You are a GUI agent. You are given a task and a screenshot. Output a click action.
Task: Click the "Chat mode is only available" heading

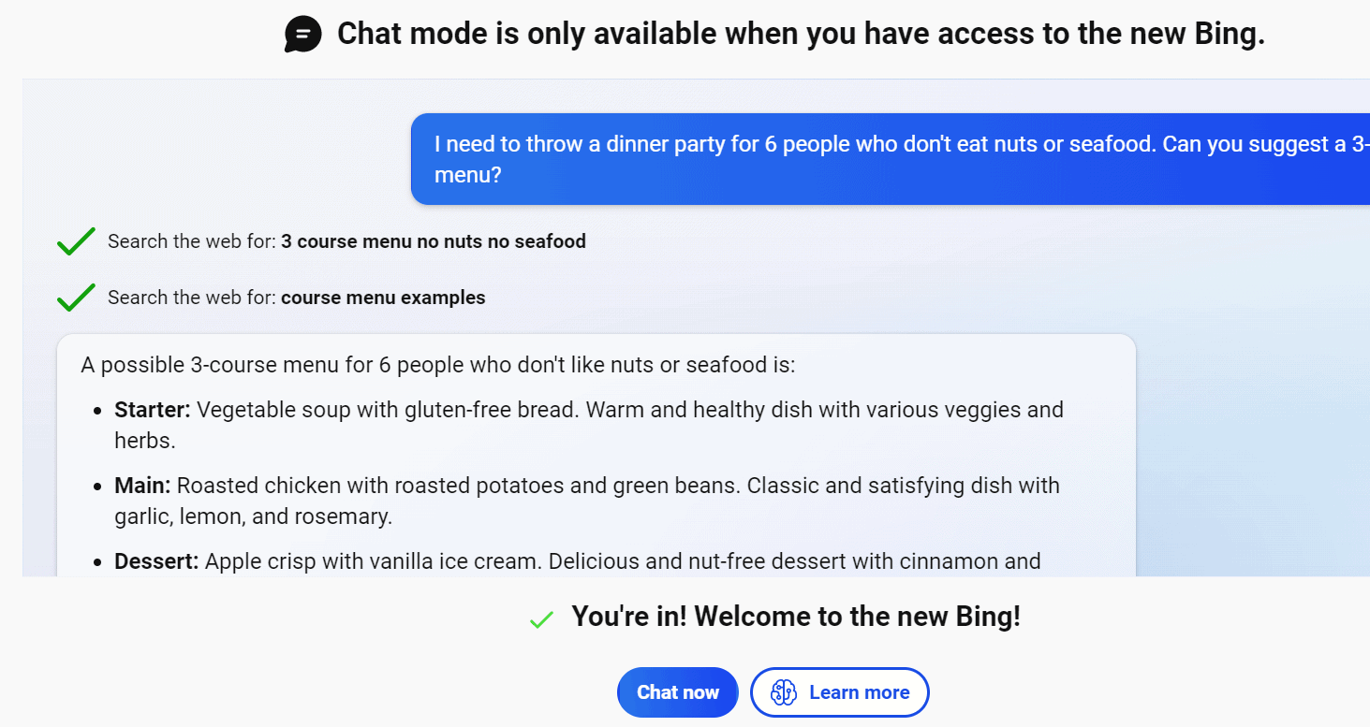tap(801, 35)
